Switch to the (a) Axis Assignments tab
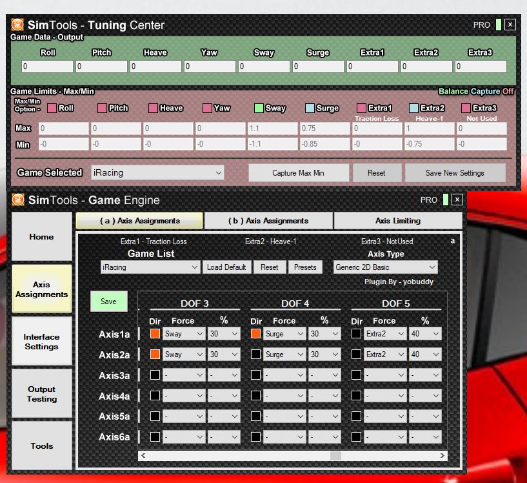The height and width of the screenshot is (483, 527). tap(139, 221)
